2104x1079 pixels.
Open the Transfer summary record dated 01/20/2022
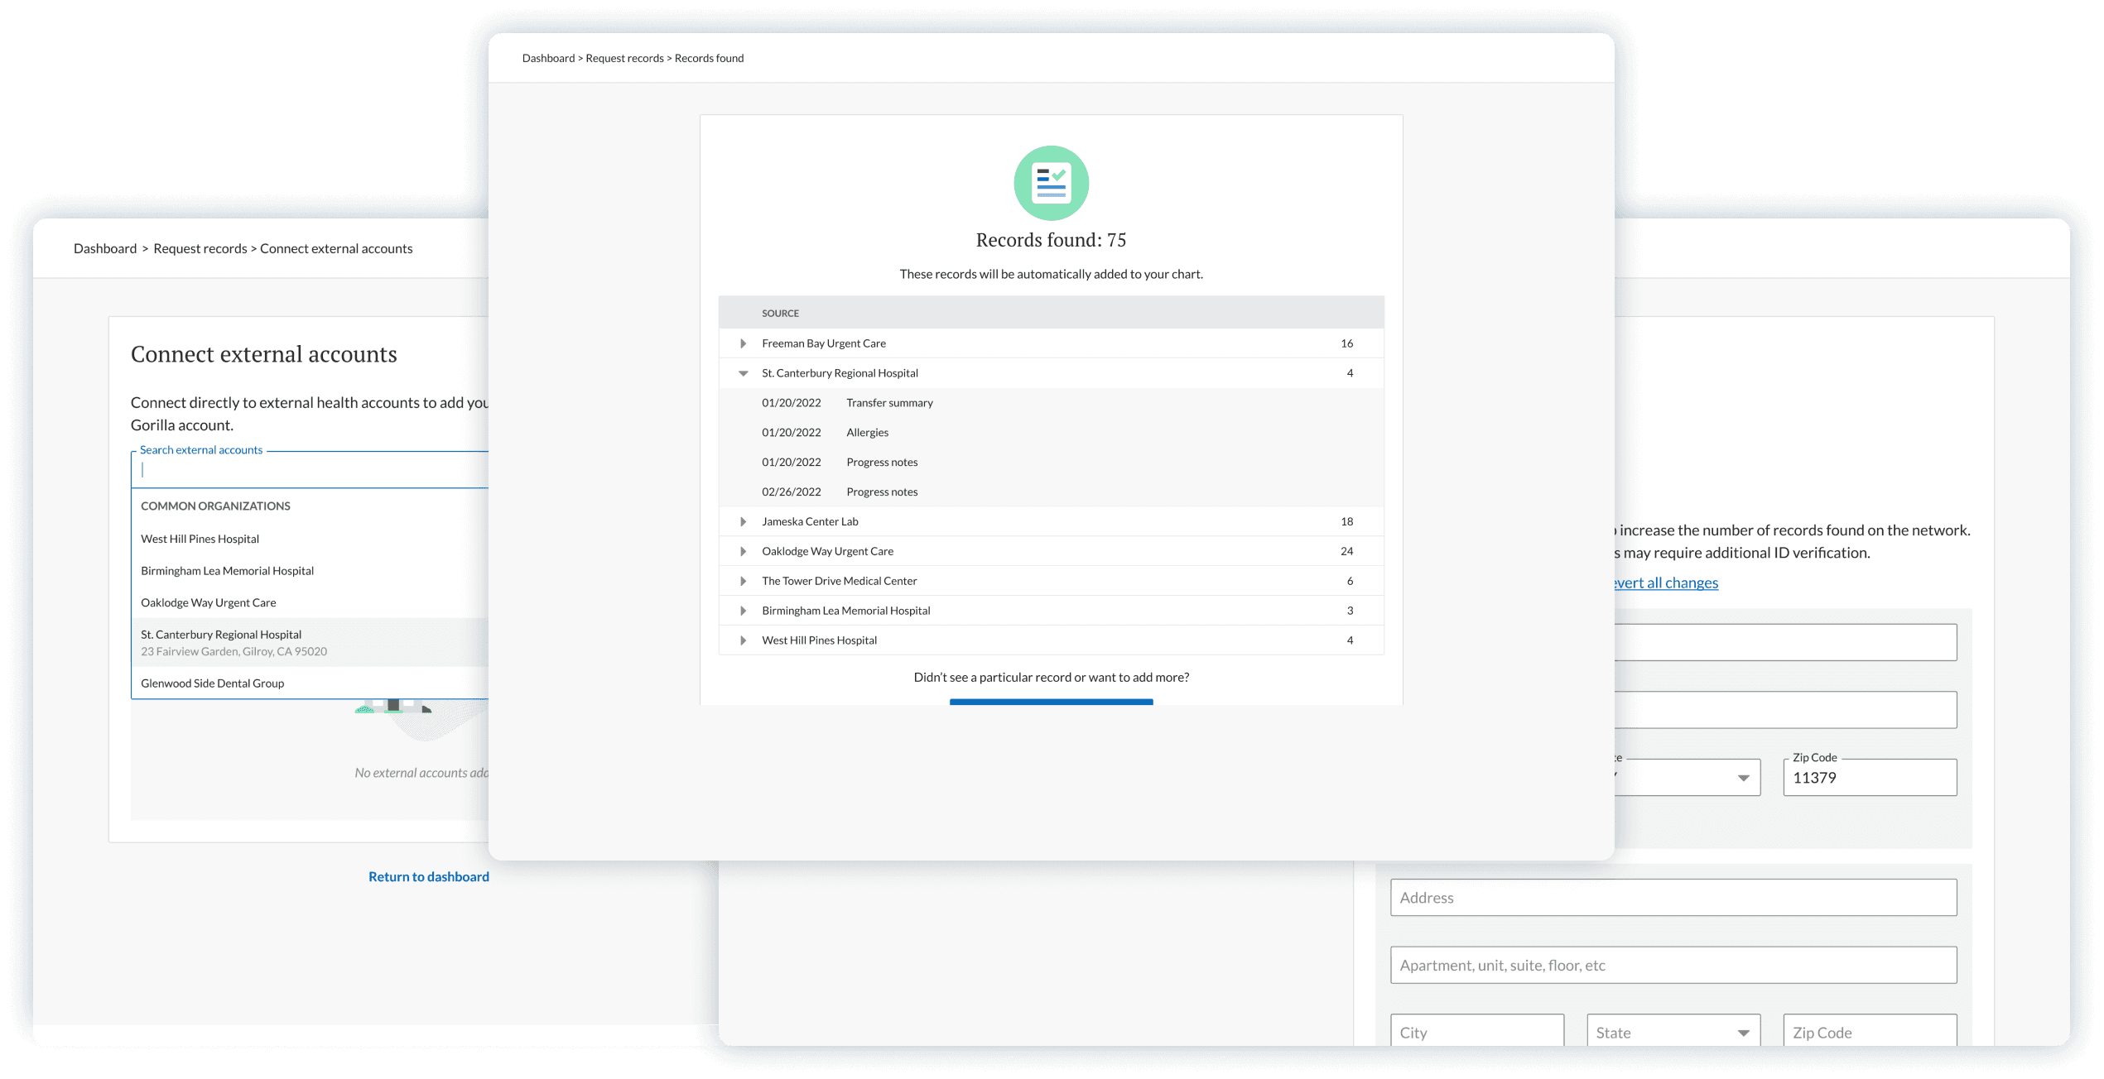coord(889,403)
